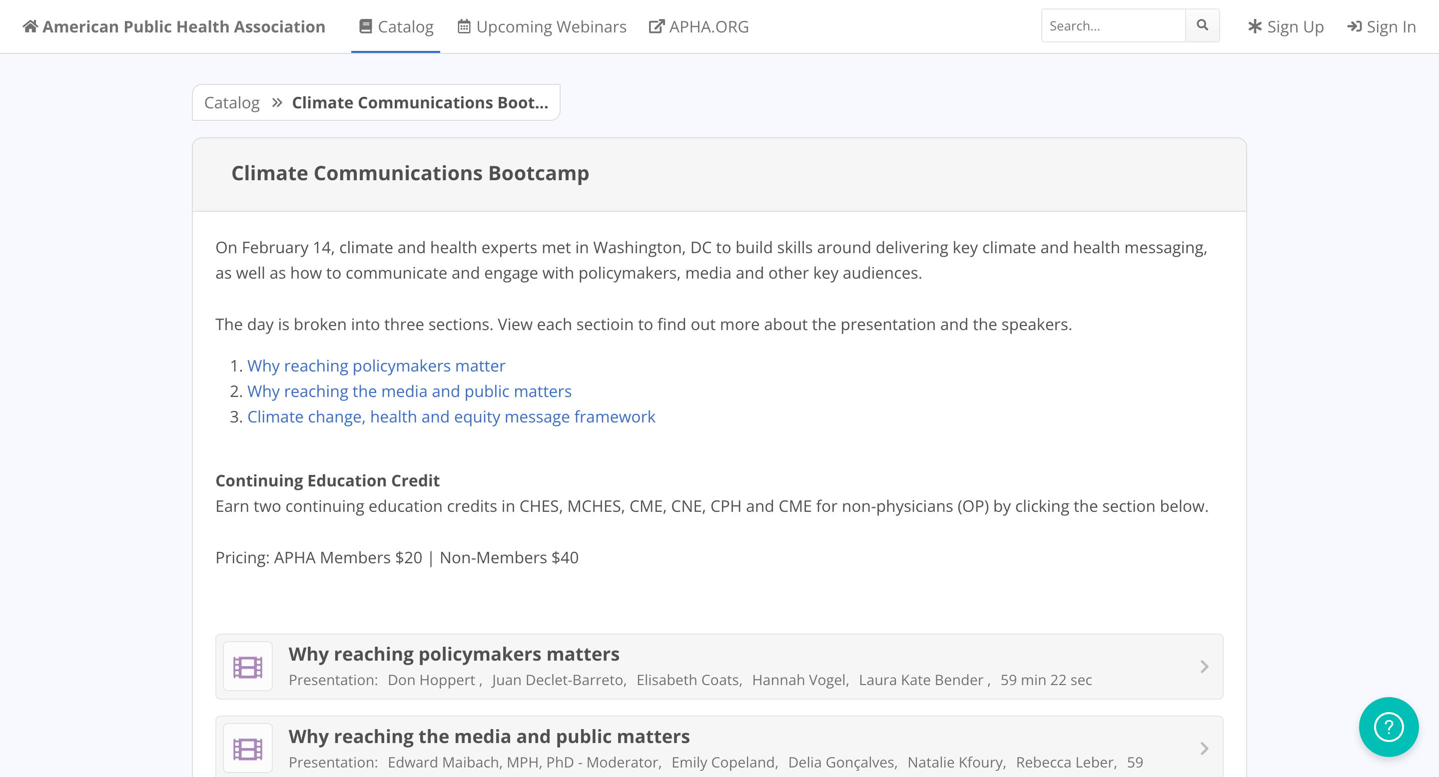Open the Why reaching policymakers matter link
This screenshot has width=1439, height=777.
pos(376,366)
